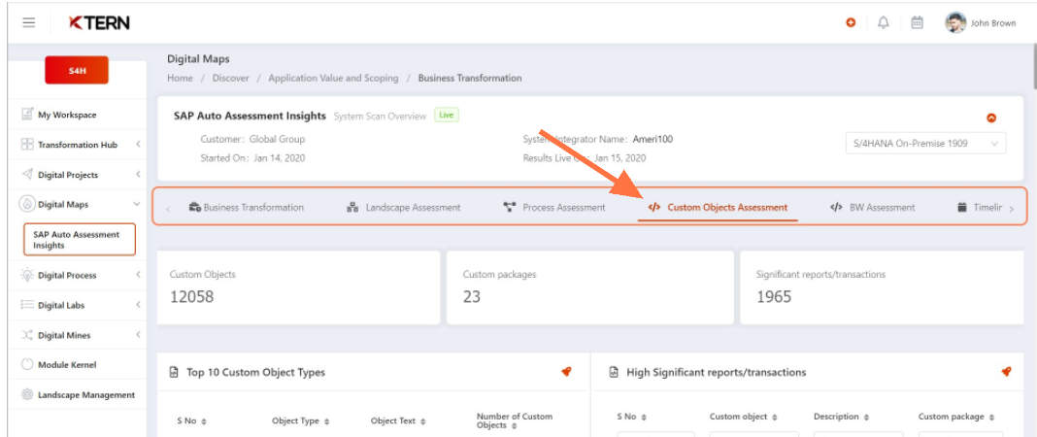Click document icon beside High Significant reports
Image resolution: width=1037 pixels, height=437 pixels.
[613, 372]
